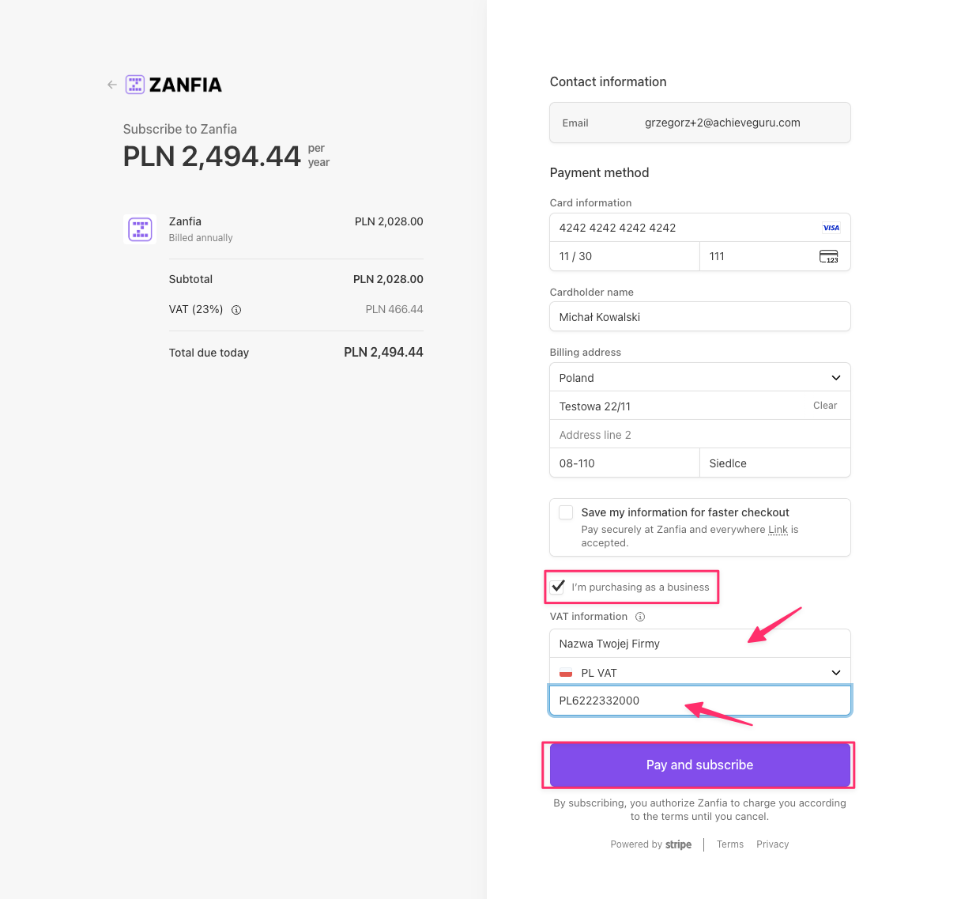Screen dimensions: 976x899
Task: Focus the Address line 2 field
Action: click(x=699, y=435)
